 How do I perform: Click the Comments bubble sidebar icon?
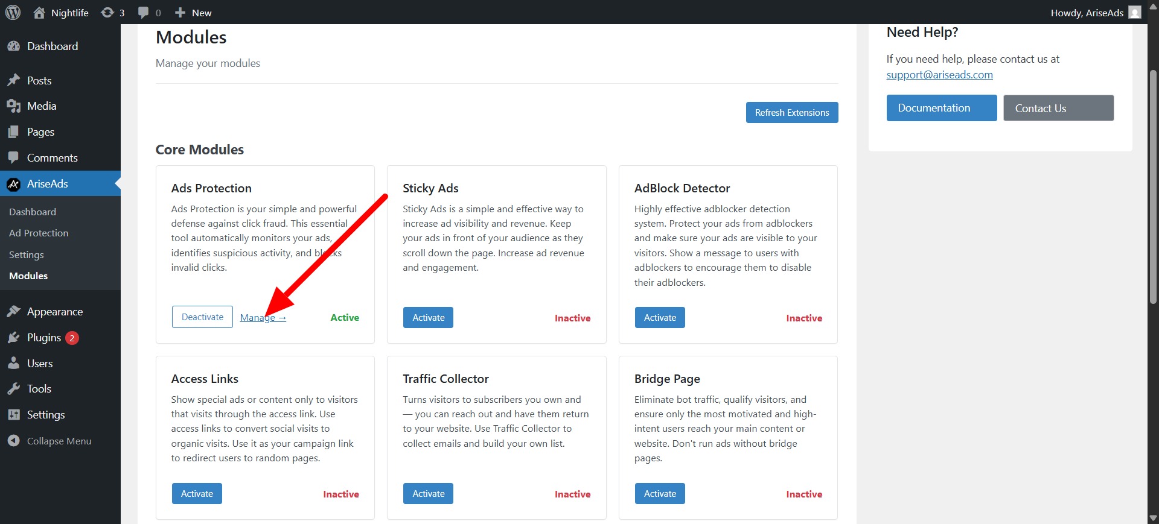click(14, 157)
